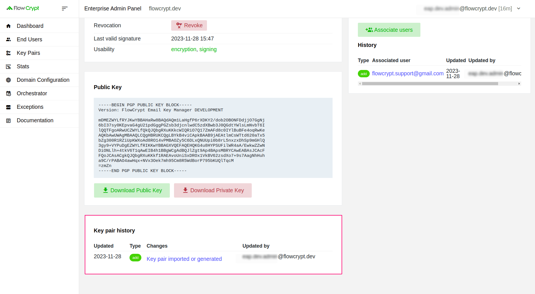
Task: Expand the account dropdown chevron
Action: tap(519, 8)
